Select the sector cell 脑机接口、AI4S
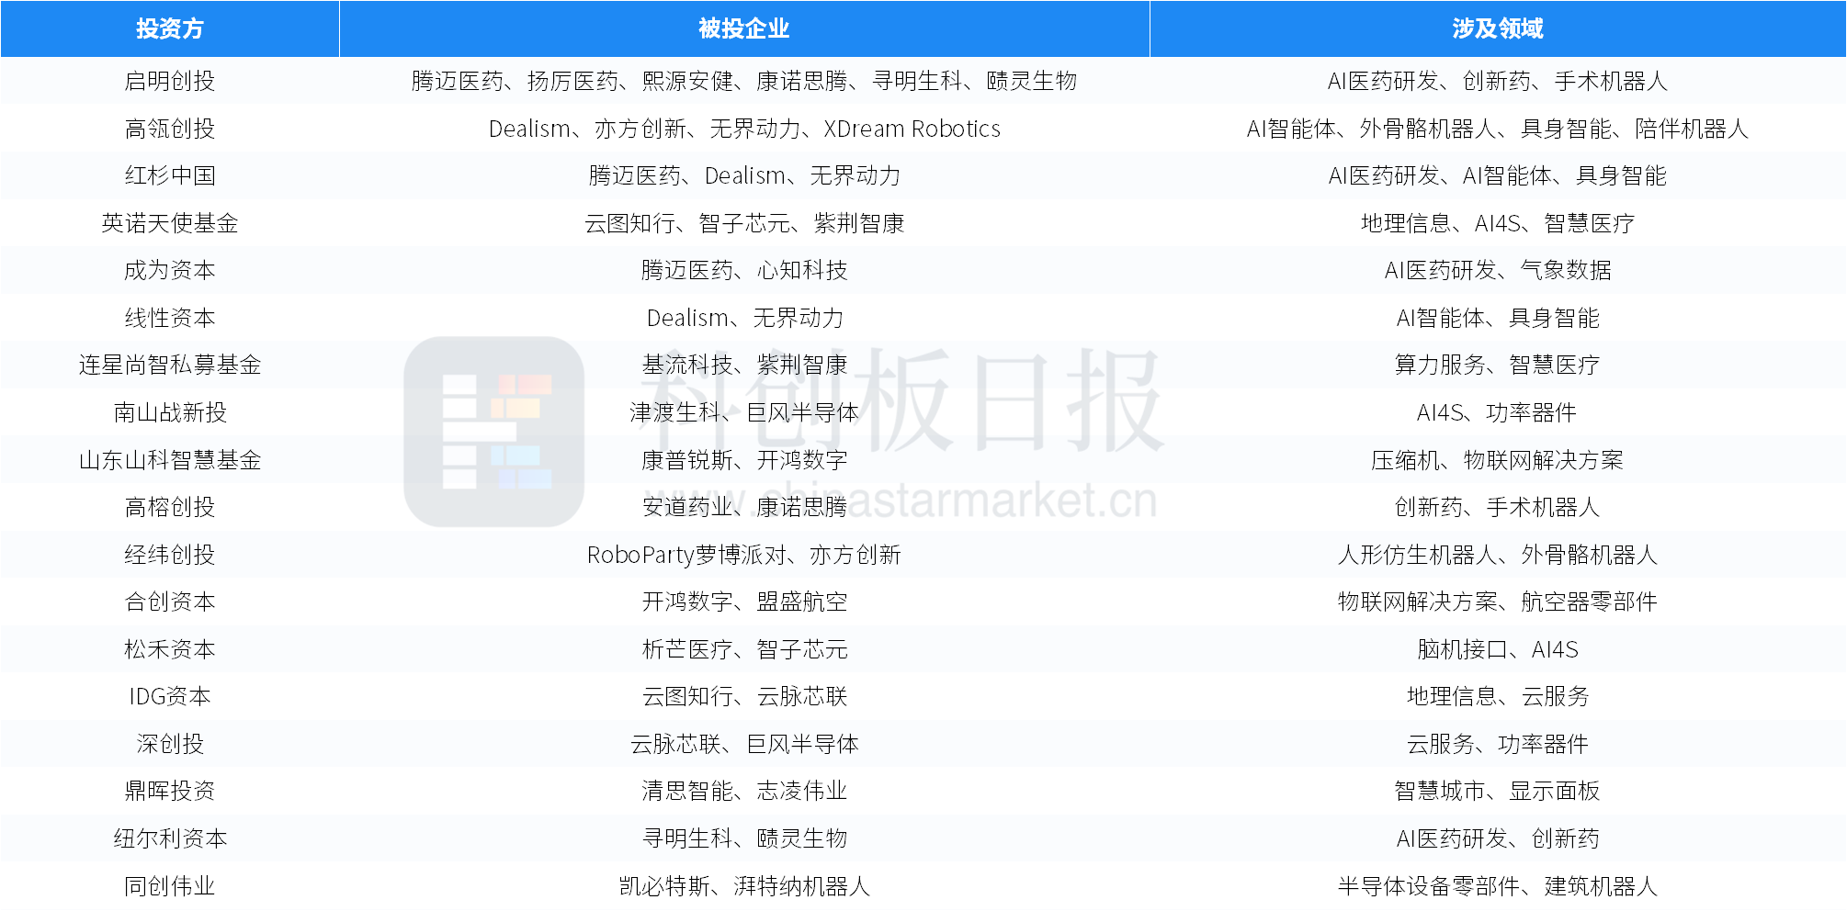Screen dimensions: 1847x911 pyautogui.click(x=1498, y=649)
